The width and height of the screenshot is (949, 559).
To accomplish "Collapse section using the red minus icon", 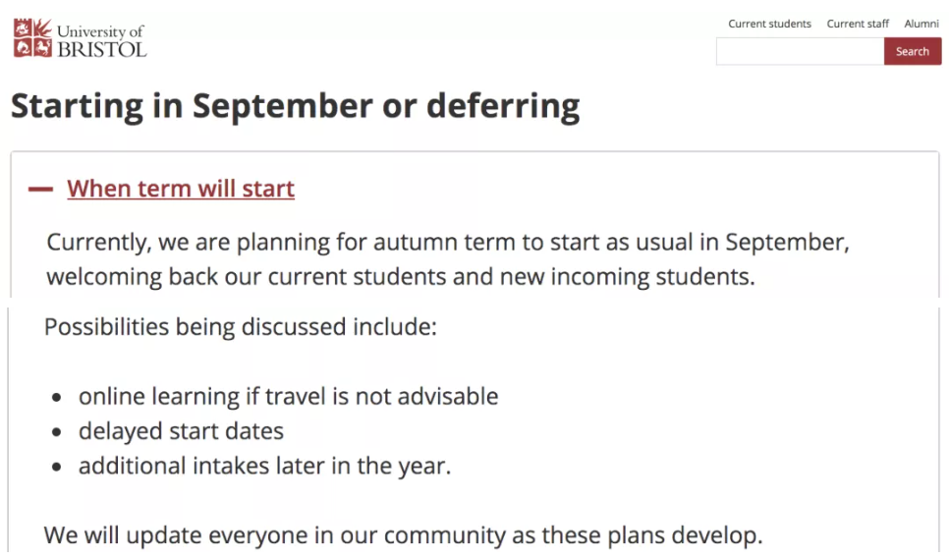I will 40,190.
